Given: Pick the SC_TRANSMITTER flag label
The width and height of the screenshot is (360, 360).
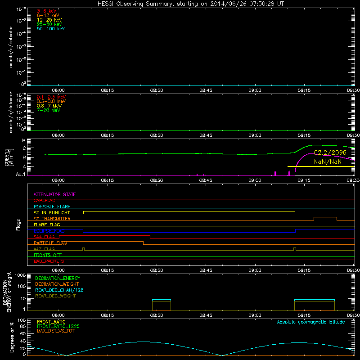Looking at the screenshot, I should click(x=52, y=219).
